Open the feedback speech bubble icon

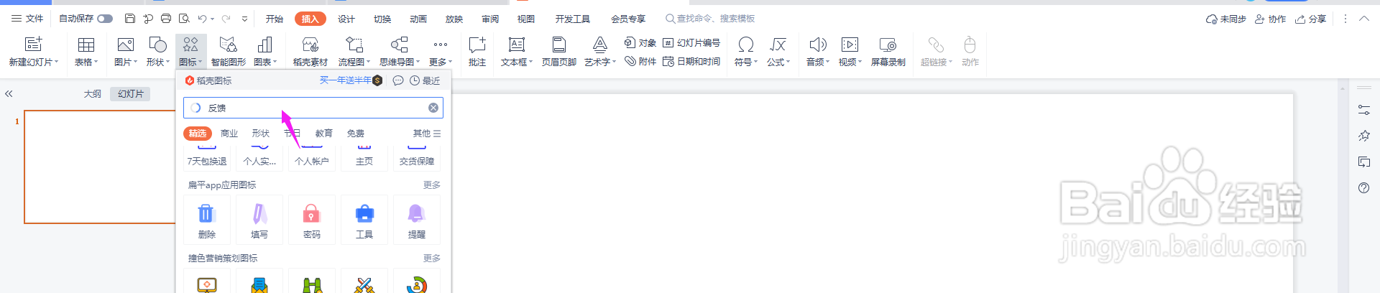(398, 80)
